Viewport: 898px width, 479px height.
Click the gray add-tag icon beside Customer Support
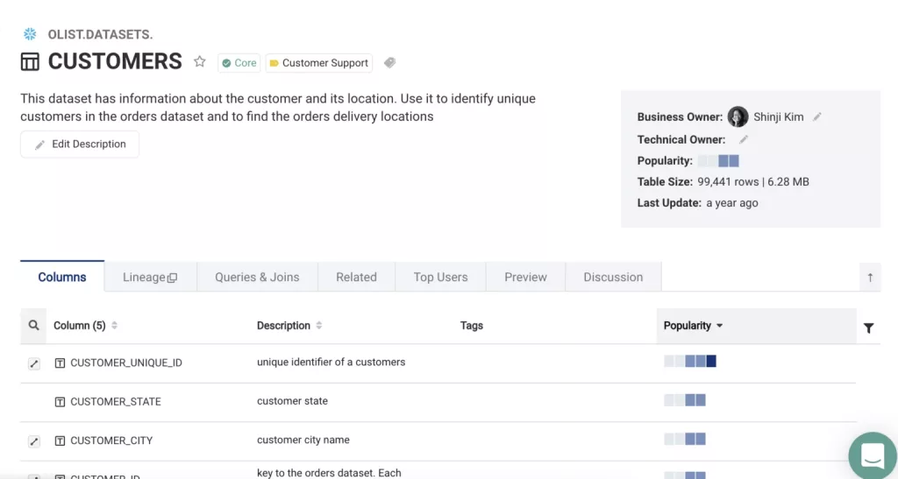[389, 62]
